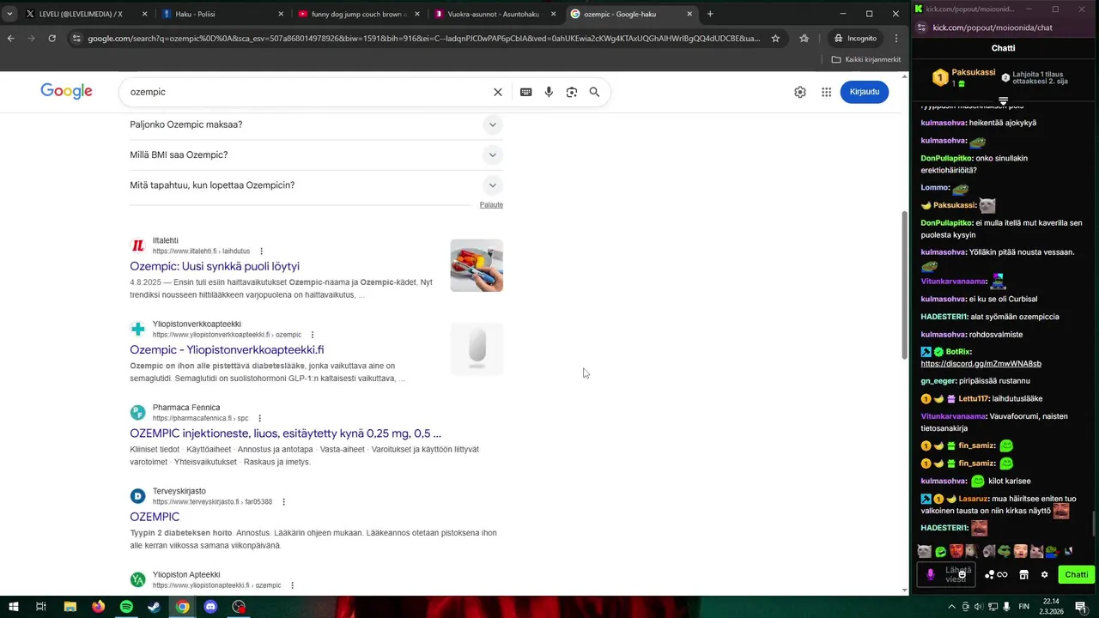This screenshot has height=618, width=1099.
Task: Submit search with the magnifier icon
Action: 594,92
